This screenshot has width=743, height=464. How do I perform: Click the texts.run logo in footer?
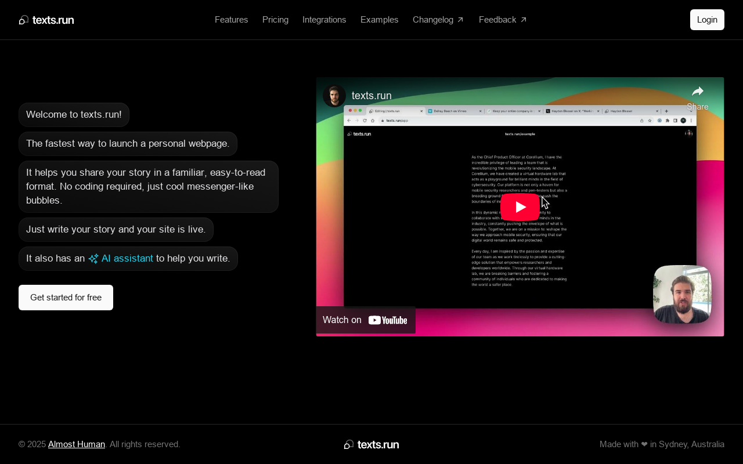point(371,445)
